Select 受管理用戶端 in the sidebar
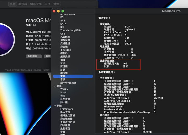This screenshot has height=135, width=188. 68,122
